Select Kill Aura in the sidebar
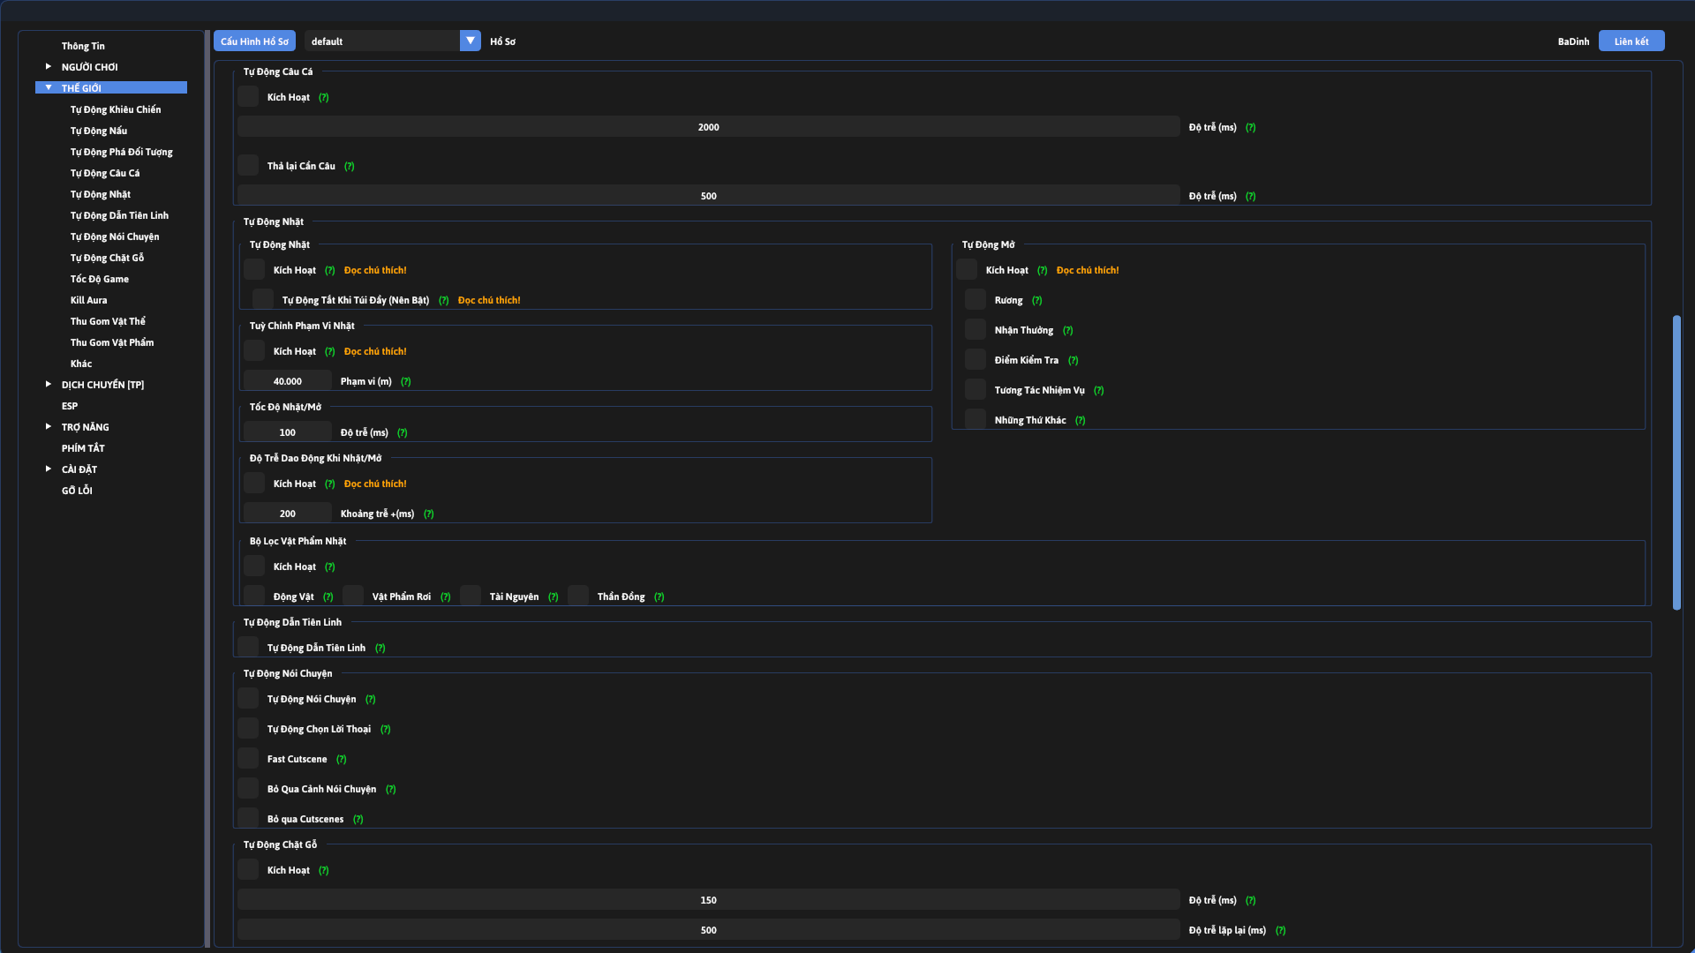The image size is (1695, 953). (x=88, y=300)
